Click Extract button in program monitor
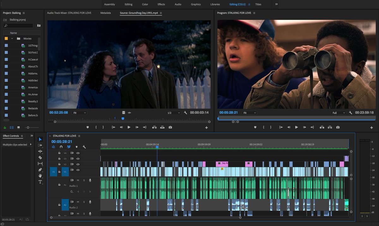379x226 pixels. (330, 127)
